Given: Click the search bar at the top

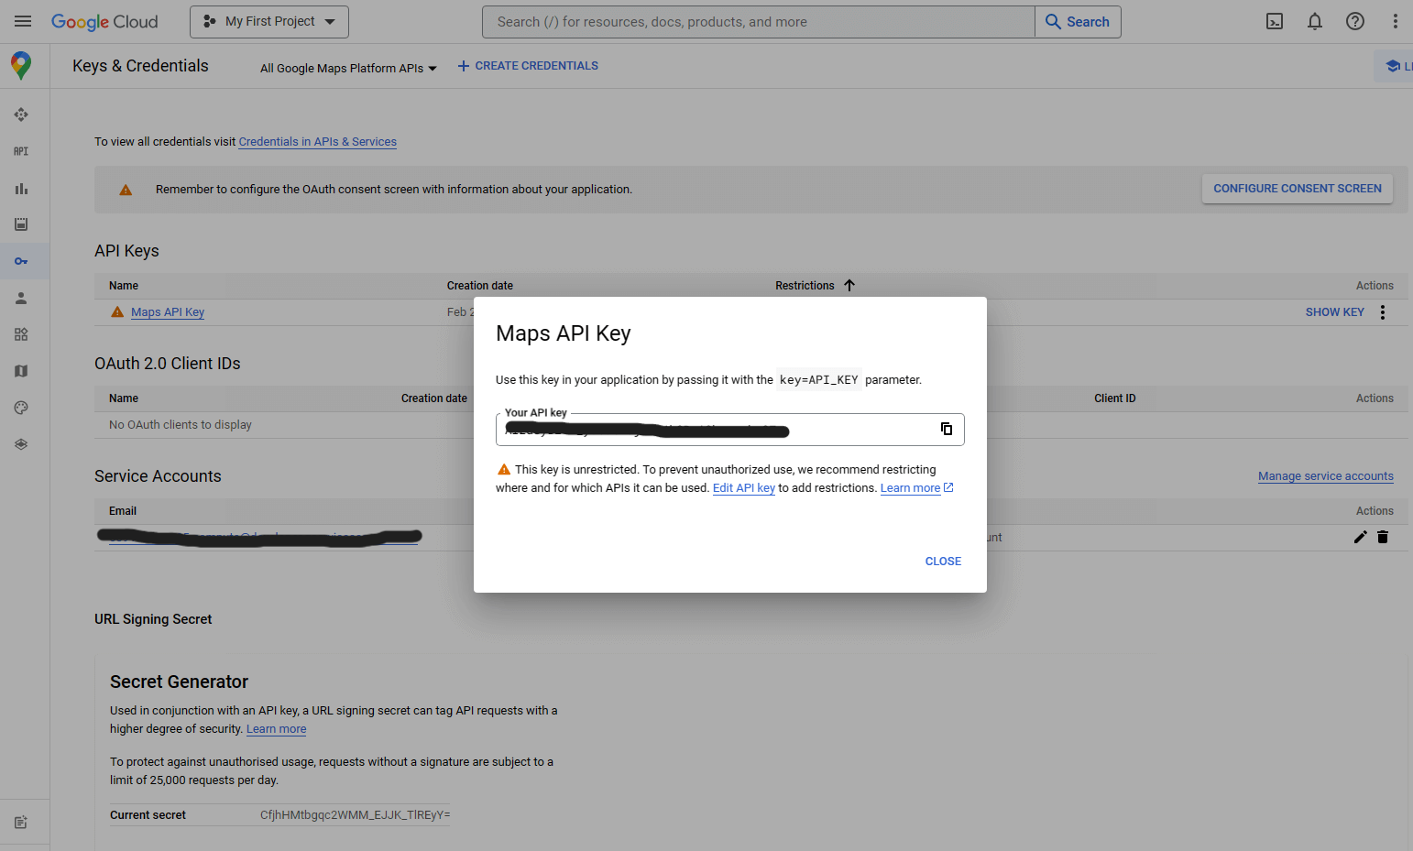Looking at the screenshot, I should [x=758, y=21].
